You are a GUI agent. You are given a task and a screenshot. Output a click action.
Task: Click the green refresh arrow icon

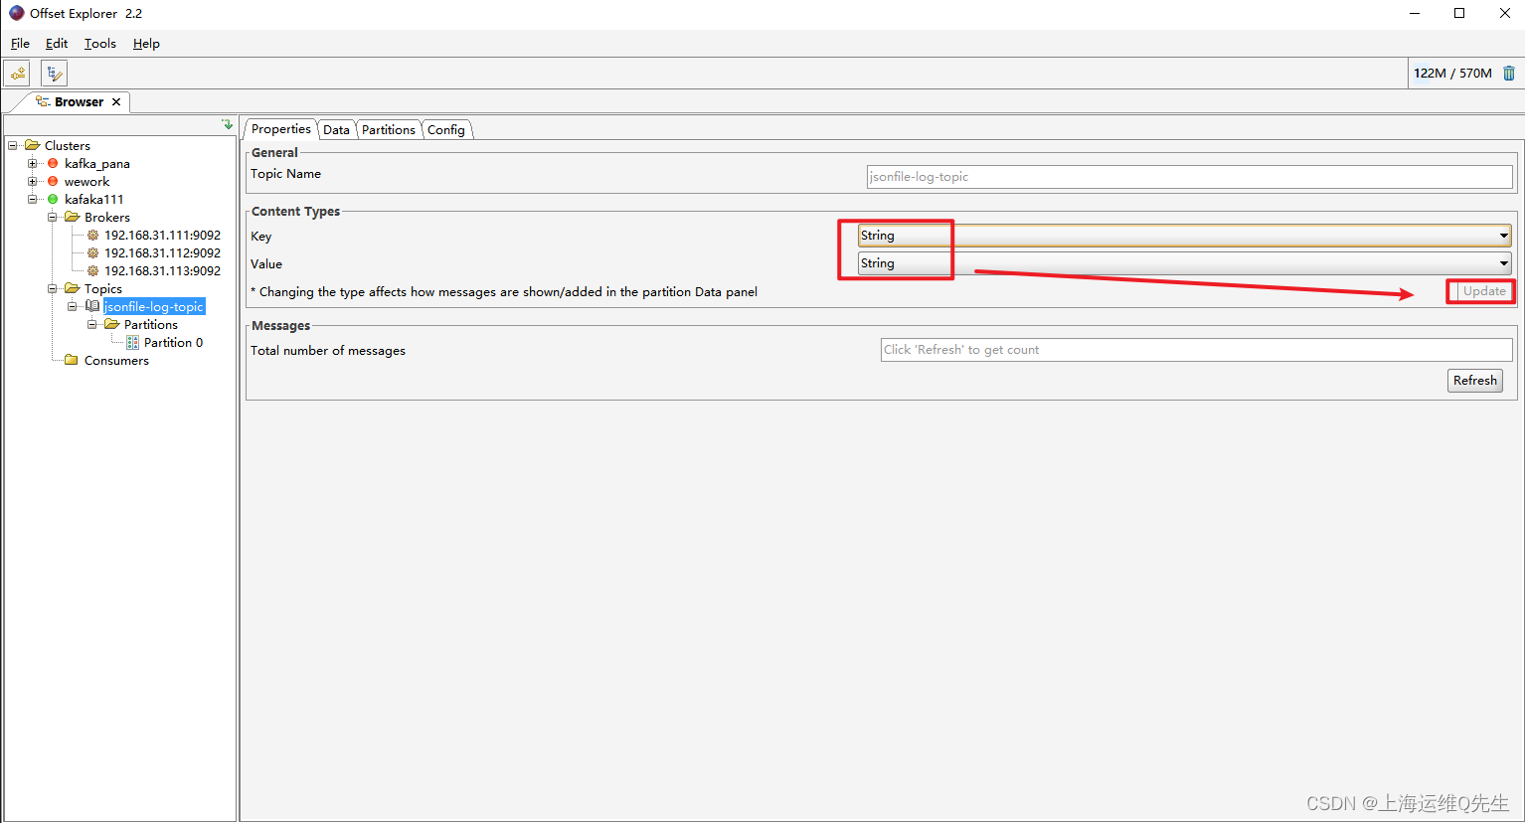(x=228, y=124)
